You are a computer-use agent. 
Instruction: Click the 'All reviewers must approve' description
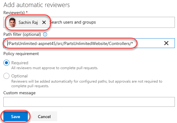pyautogui.click(x=55, y=68)
